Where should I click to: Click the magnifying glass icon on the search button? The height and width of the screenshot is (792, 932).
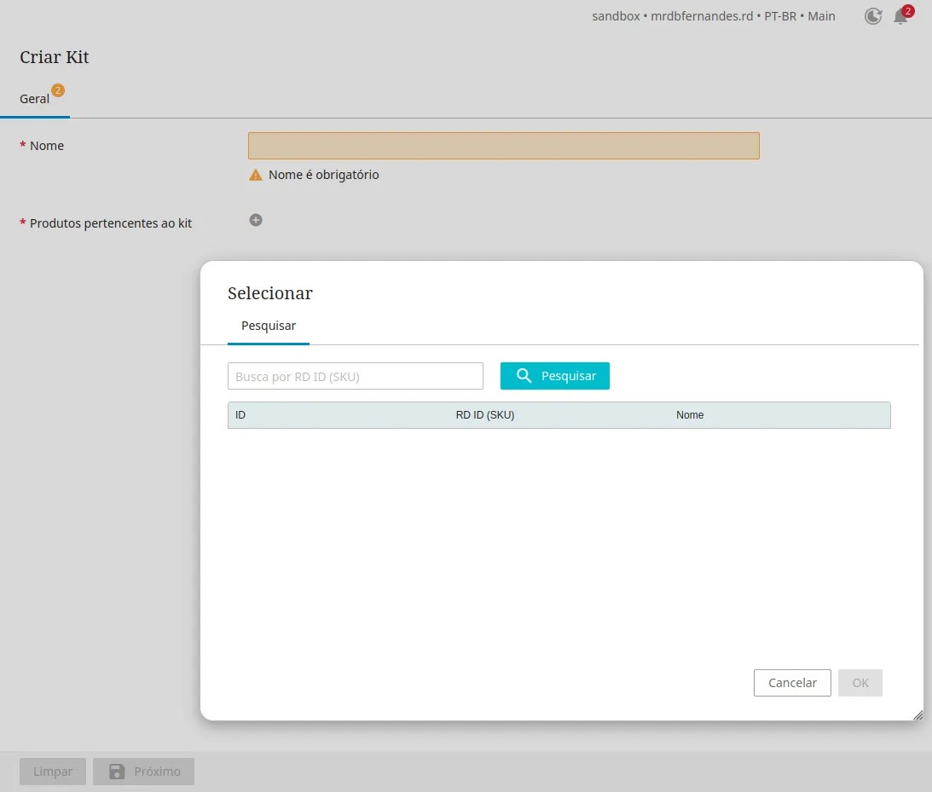(x=524, y=376)
